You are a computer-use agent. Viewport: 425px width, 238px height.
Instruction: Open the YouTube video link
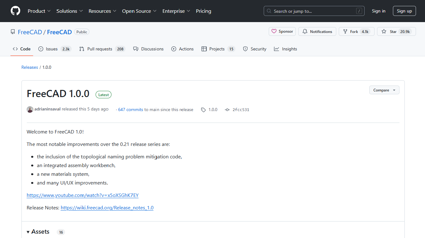(x=83, y=195)
